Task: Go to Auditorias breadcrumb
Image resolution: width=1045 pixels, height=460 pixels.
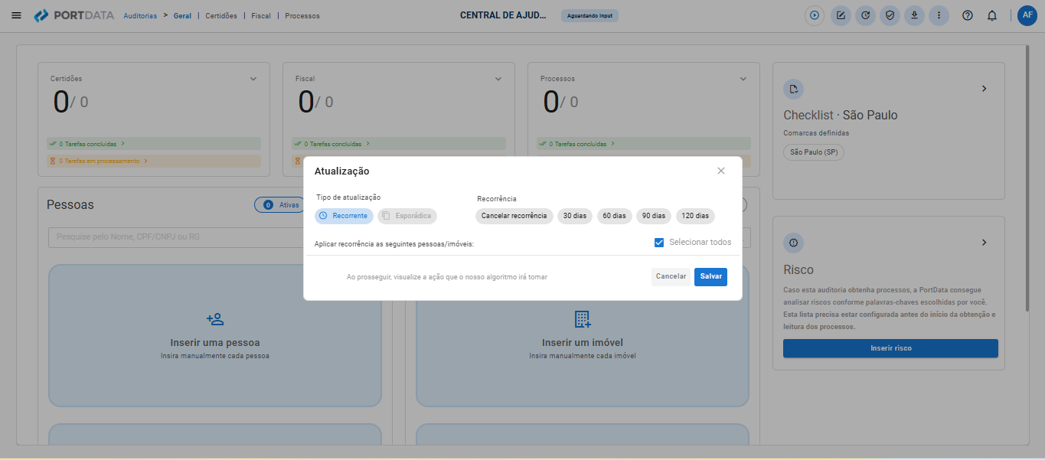Action: click(x=140, y=15)
